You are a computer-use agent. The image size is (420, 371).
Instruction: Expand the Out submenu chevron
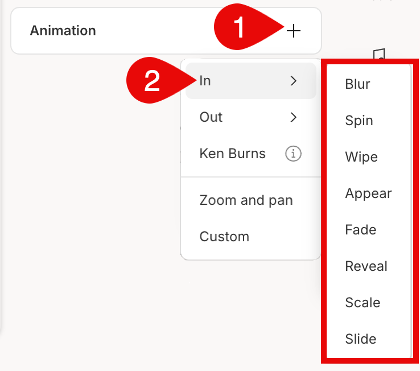(294, 117)
